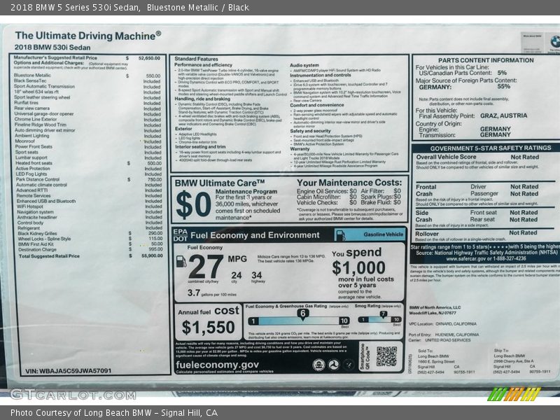
Task: Click the smog rating marker 7
Action: coord(383,314)
